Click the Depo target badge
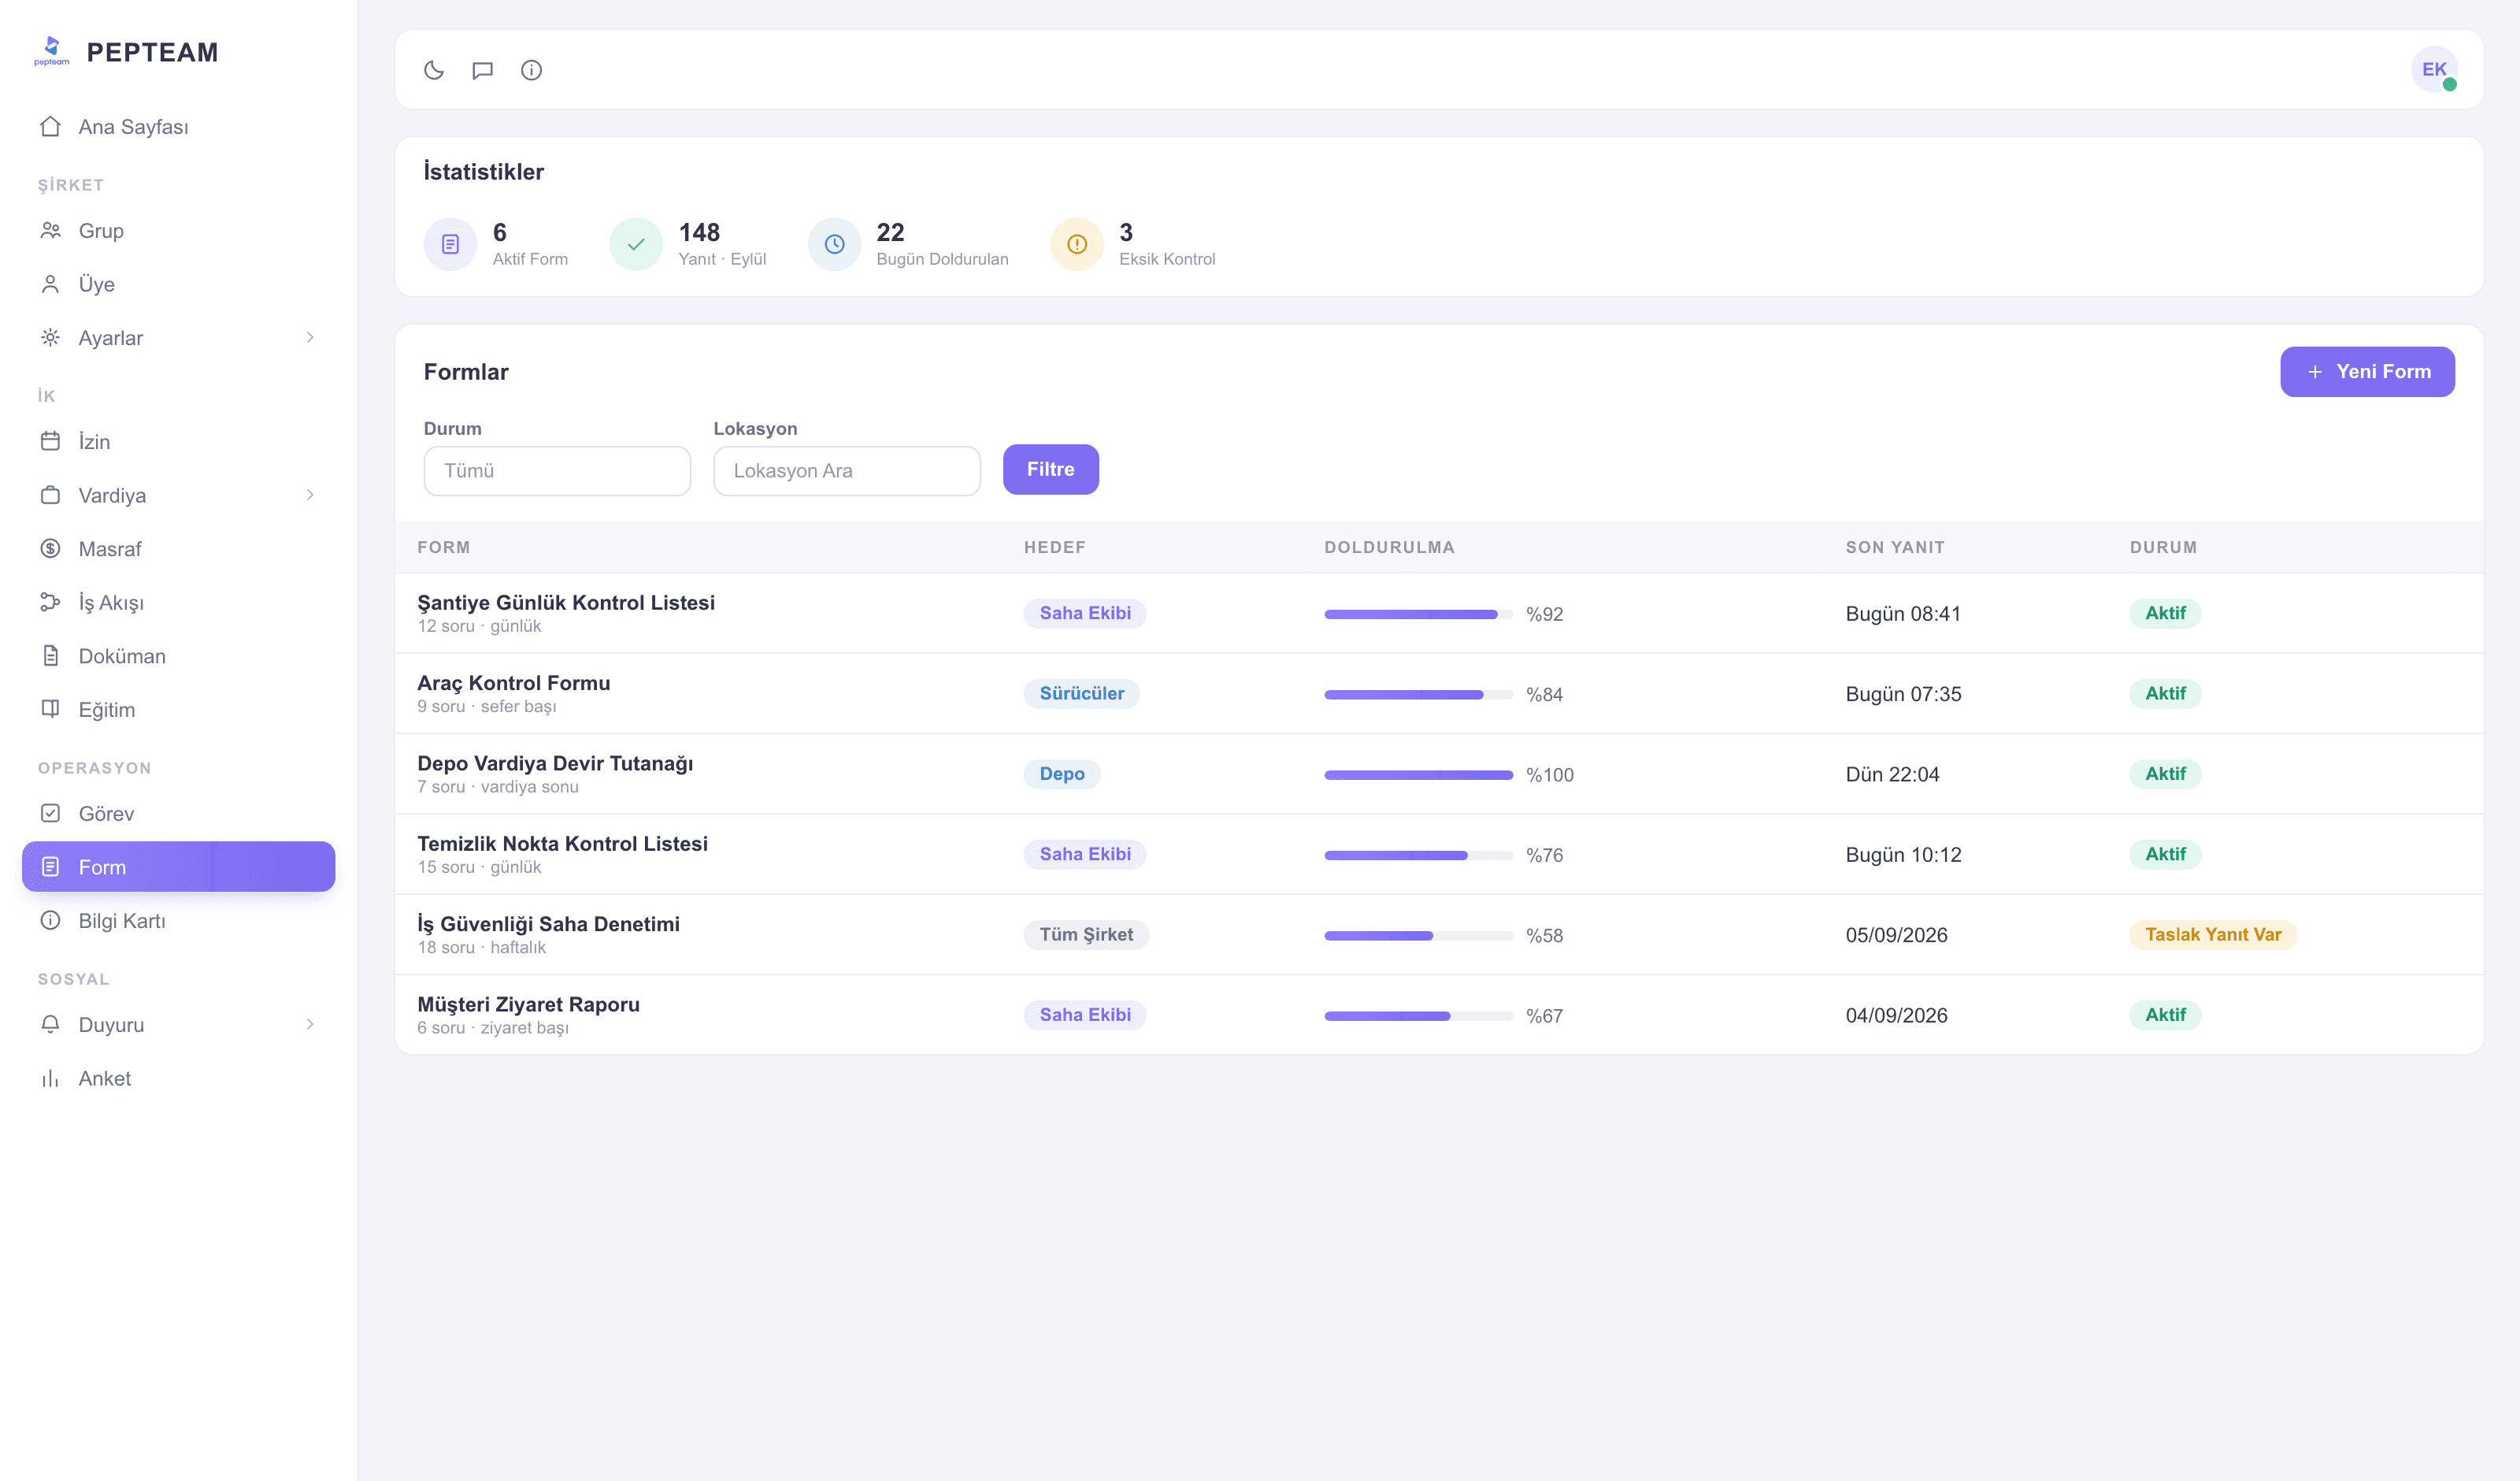Screen dimensions: 2520x1481 tap(1062, 774)
